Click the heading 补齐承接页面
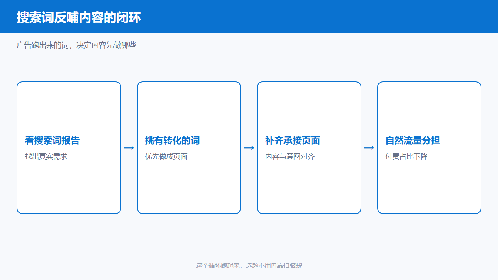The height and width of the screenshot is (280, 498). pos(293,141)
